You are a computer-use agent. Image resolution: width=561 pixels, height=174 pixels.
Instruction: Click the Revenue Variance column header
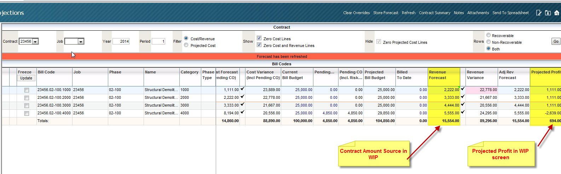[482, 77]
